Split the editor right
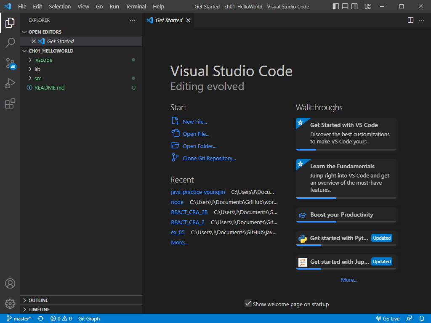This screenshot has width=431, height=323. [410, 20]
